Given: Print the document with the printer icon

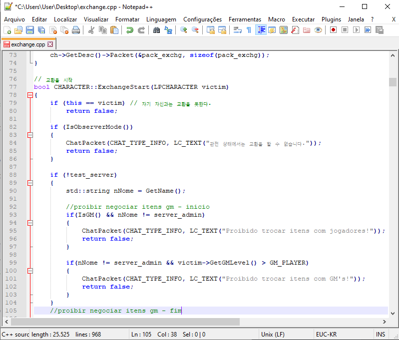Looking at the screenshot, I should [x=76, y=30].
